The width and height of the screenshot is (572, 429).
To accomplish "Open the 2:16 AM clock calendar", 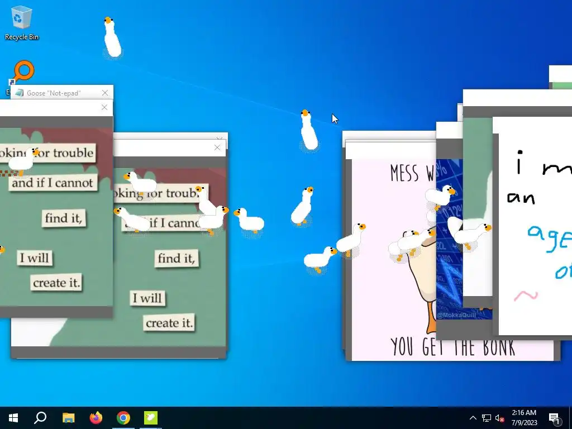I will pos(524,418).
